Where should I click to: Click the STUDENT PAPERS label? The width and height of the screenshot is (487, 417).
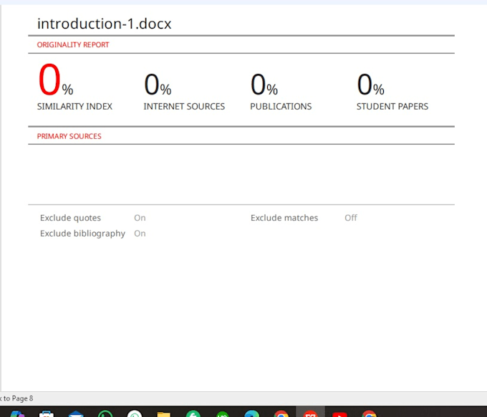[392, 107]
